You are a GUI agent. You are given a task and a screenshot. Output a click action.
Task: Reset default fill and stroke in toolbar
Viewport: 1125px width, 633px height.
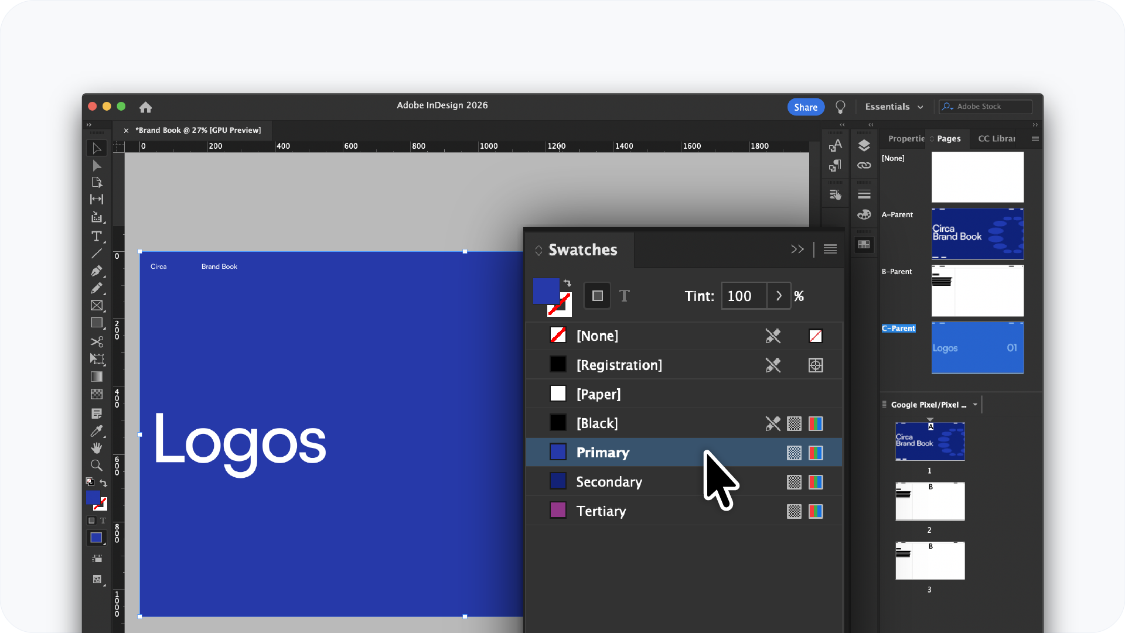pyautogui.click(x=90, y=482)
